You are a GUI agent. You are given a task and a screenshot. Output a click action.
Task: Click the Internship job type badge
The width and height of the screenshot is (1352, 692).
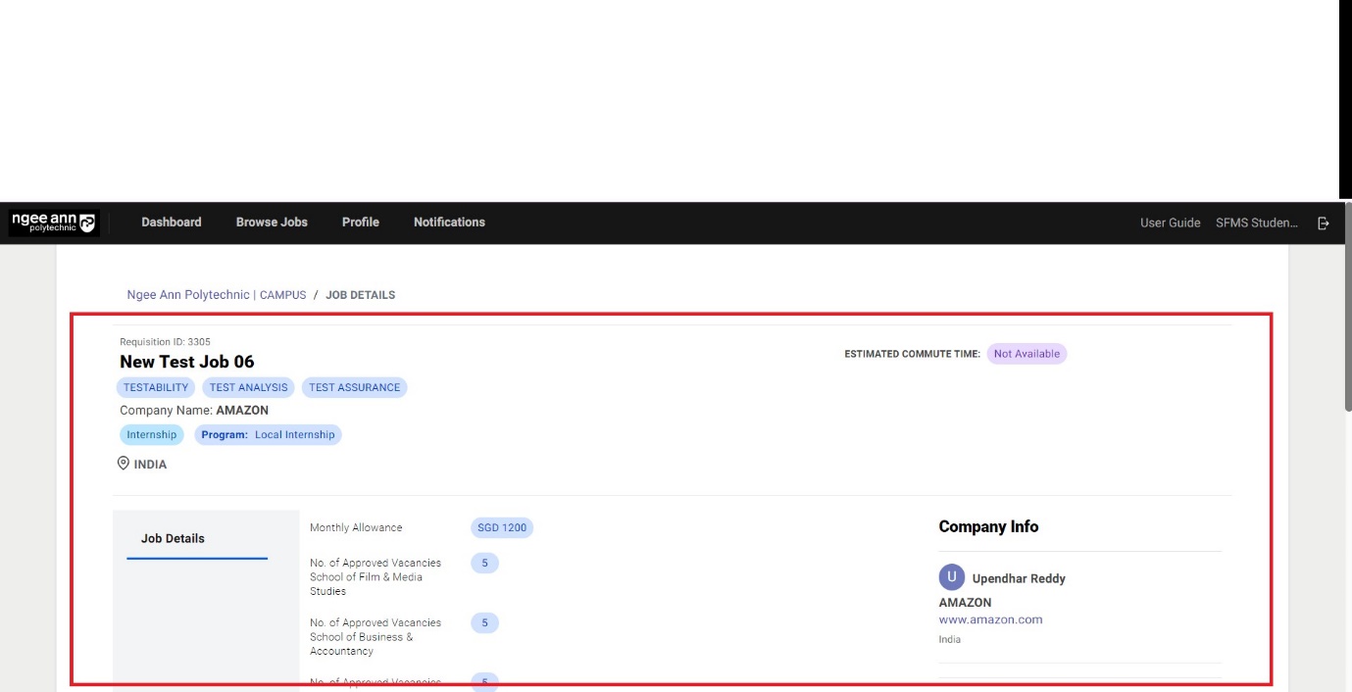pyautogui.click(x=152, y=434)
